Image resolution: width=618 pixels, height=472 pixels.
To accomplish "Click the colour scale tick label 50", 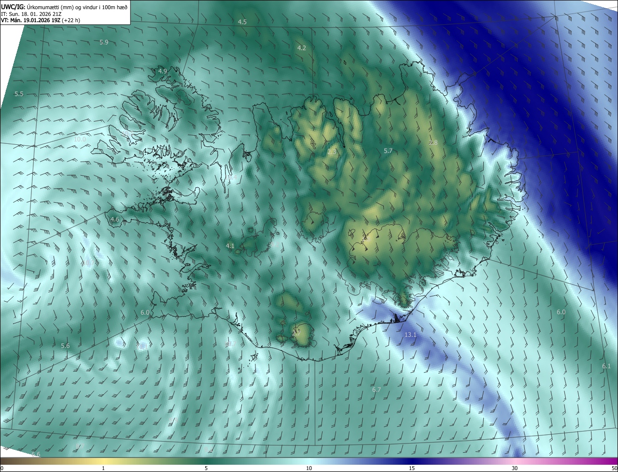I will pos(614,469).
